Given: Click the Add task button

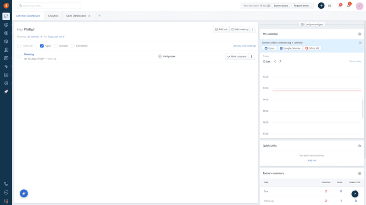Looking at the screenshot, I should click(221, 29).
